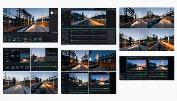Click the teal icon in the top-left editor toolbar
This screenshot has height=101, width=177.
[x=14, y=39]
